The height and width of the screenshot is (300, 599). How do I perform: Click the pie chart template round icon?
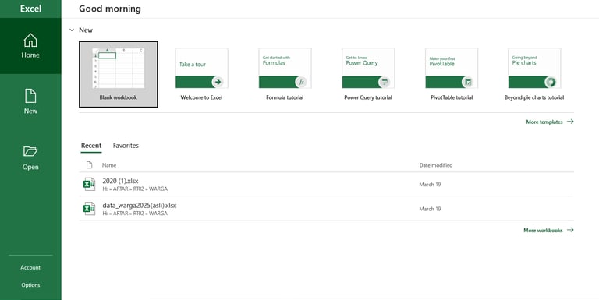coord(551,82)
